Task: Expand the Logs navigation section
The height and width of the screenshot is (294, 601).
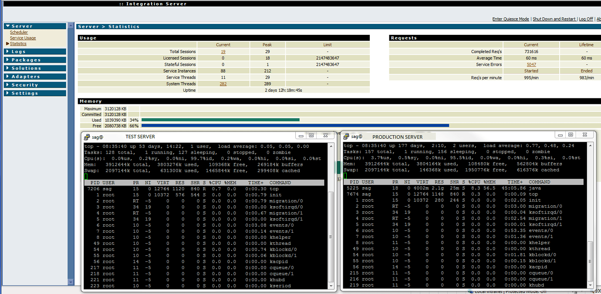Action: click(x=35, y=52)
